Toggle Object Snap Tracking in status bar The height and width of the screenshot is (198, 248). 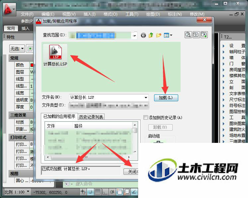(x=134, y=192)
